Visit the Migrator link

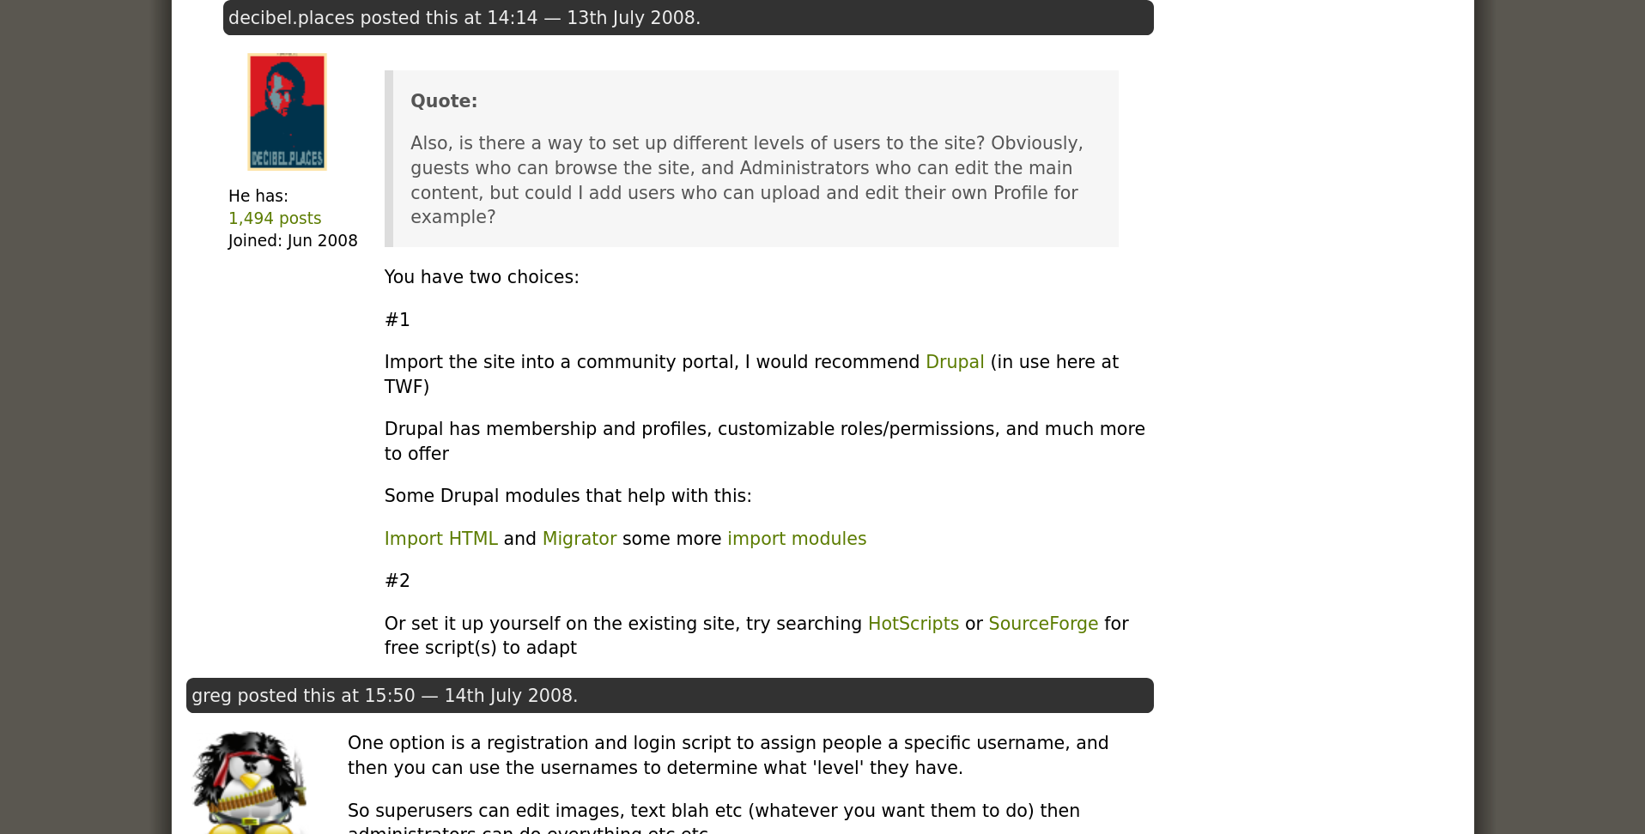[579, 539]
